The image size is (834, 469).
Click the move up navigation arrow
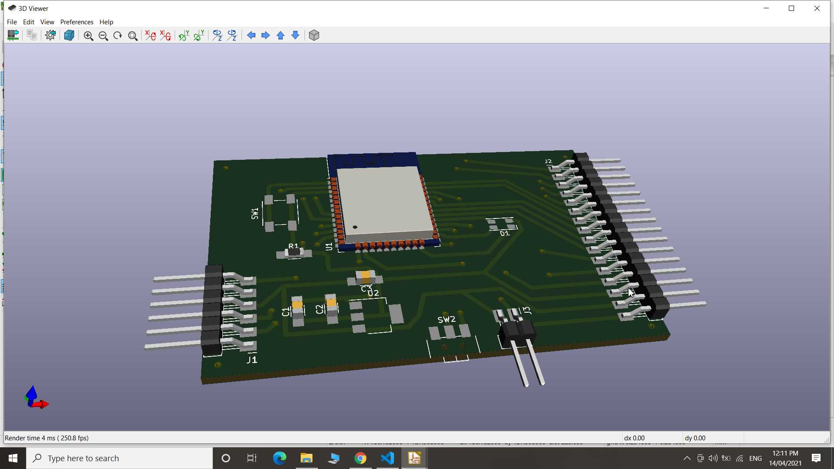point(281,36)
